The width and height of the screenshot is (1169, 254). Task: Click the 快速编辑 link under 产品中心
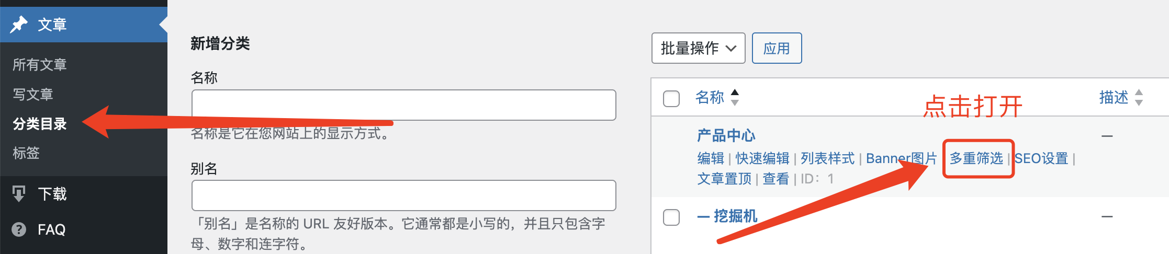tap(762, 158)
